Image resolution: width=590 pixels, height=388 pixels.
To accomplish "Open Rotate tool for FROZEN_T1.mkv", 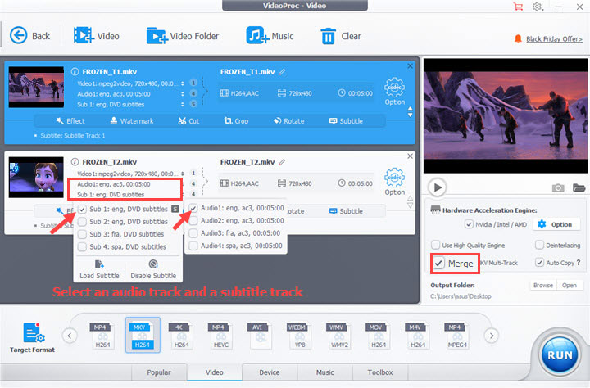I will 289,121.
